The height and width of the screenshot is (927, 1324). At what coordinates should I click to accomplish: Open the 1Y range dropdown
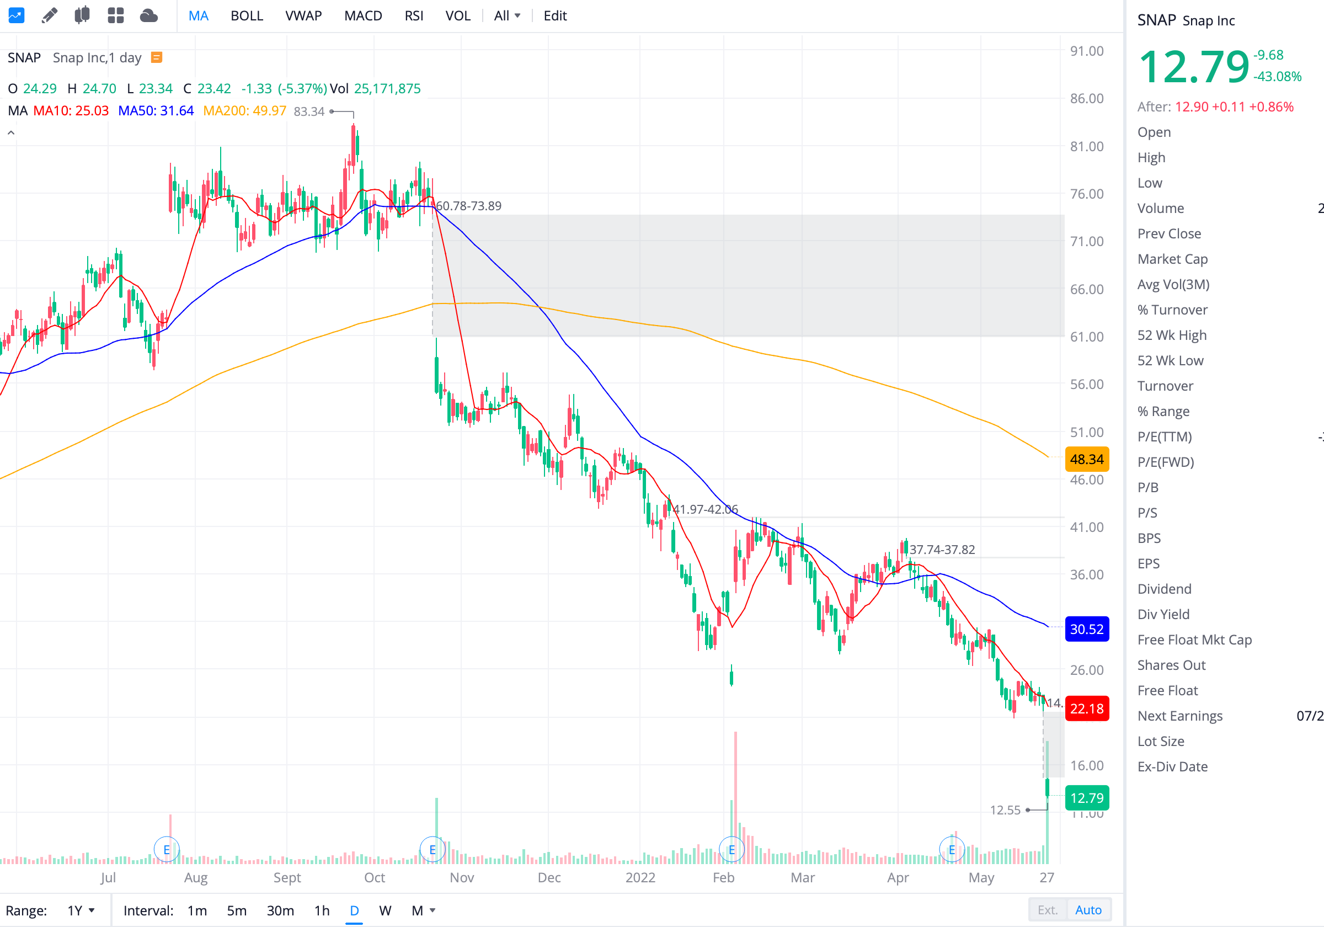pyautogui.click(x=80, y=910)
